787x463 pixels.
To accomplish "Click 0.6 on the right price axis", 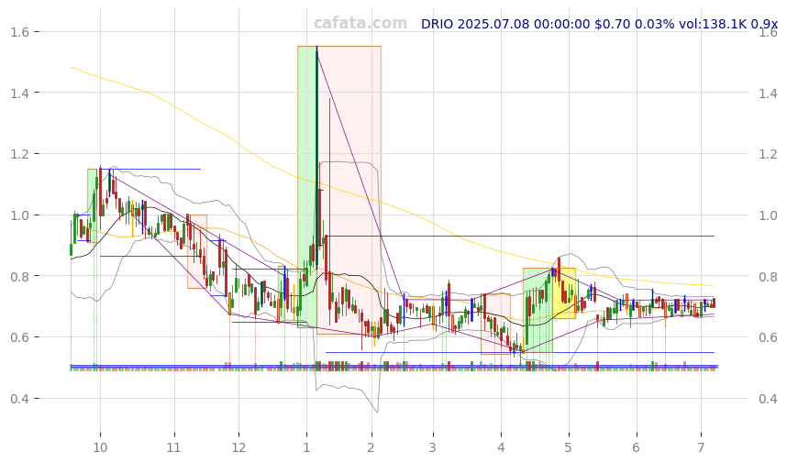I will click(x=768, y=337).
